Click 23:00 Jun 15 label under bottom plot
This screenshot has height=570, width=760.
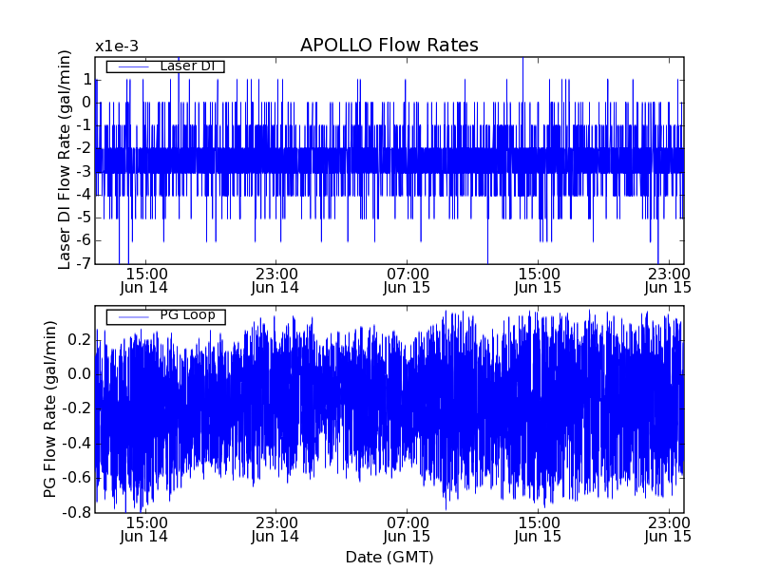pos(668,530)
